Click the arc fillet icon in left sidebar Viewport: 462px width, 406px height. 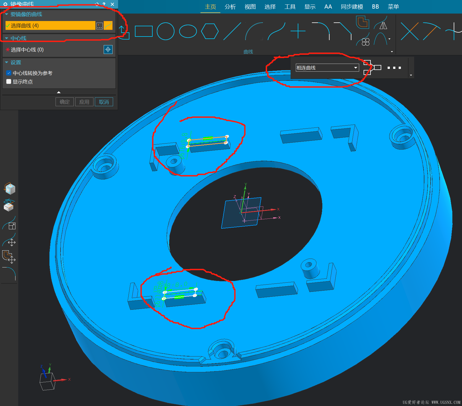pyautogui.click(x=9, y=274)
